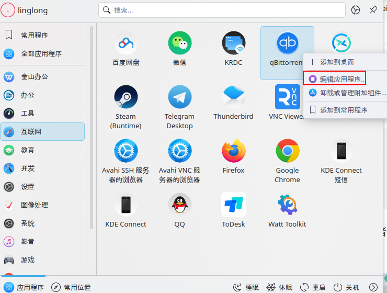Expand more session options arrow
The height and width of the screenshot is (293, 387).
[373, 287]
